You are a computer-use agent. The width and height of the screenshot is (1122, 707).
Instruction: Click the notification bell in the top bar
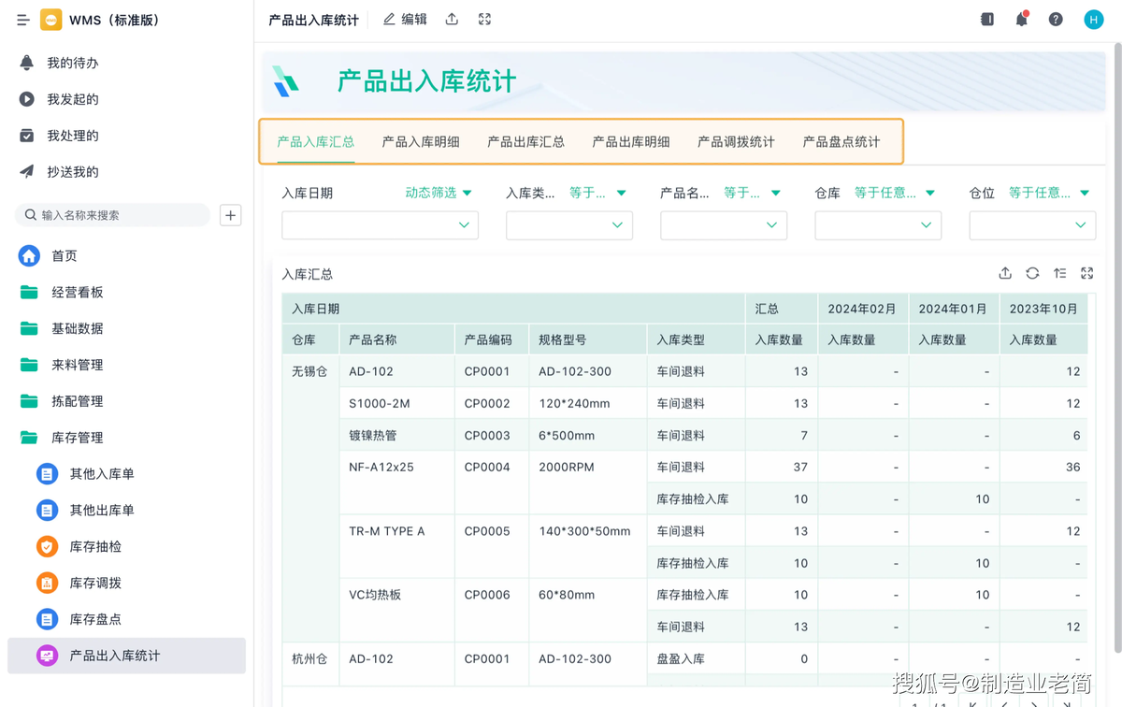1022,19
